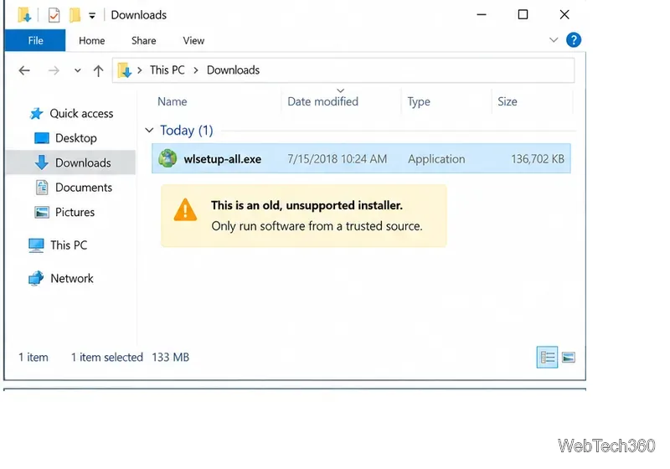Minimize the Downloads window
Image resolution: width=670 pixels, height=469 pixels.
point(482,14)
